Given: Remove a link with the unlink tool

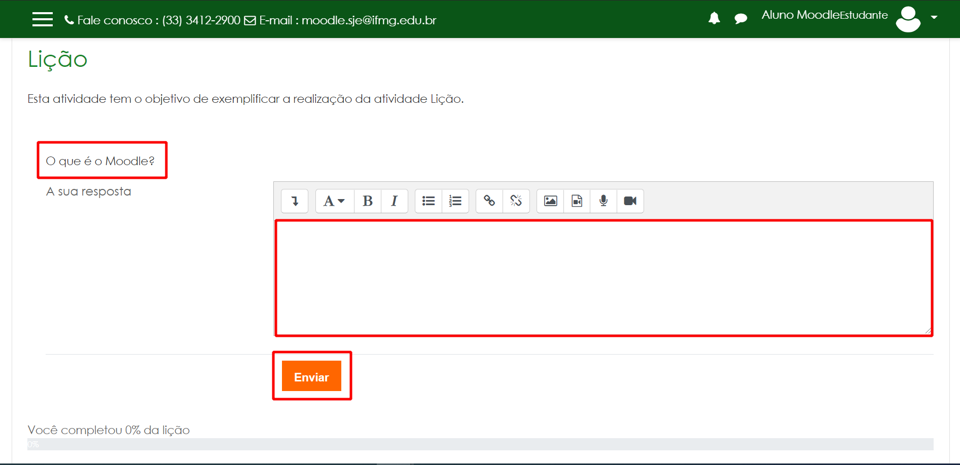Looking at the screenshot, I should click(x=516, y=201).
